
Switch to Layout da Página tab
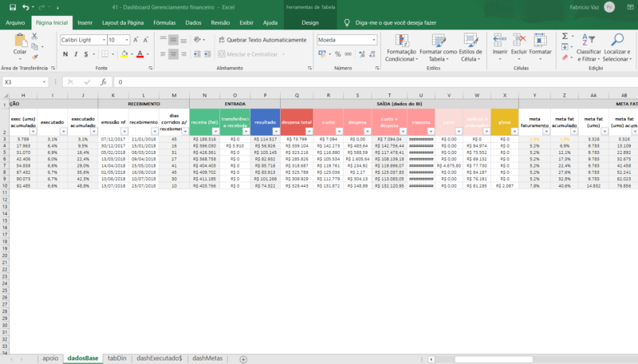pos(123,23)
